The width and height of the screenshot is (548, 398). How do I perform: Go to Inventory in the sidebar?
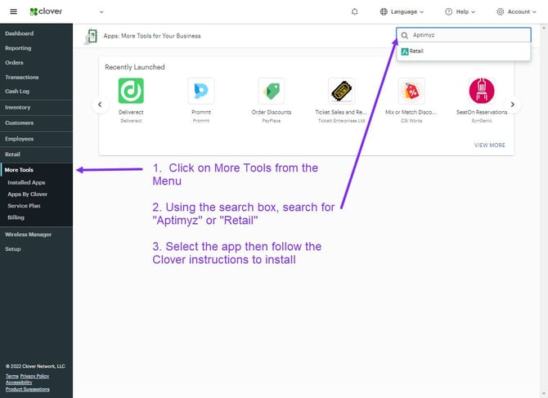[x=18, y=107]
